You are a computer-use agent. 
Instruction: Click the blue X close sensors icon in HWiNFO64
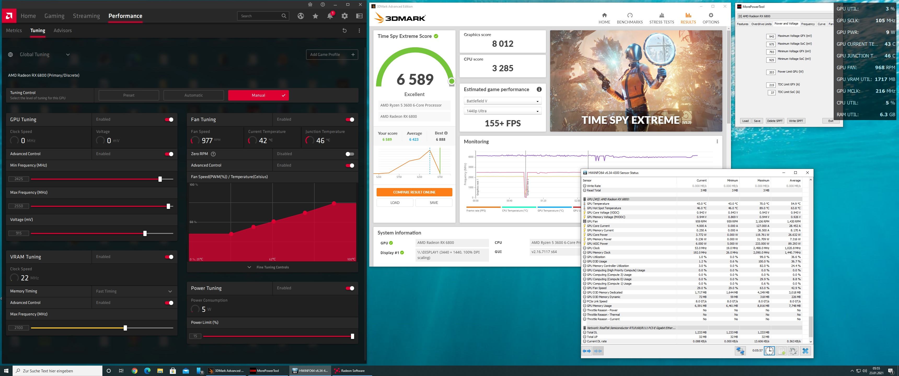pos(805,351)
